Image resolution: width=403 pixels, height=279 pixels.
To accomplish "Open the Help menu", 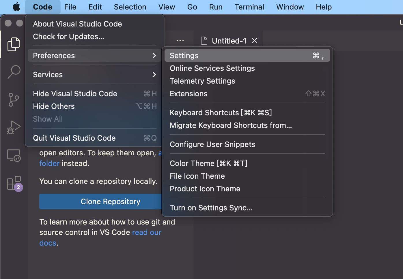I will point(324,7).
